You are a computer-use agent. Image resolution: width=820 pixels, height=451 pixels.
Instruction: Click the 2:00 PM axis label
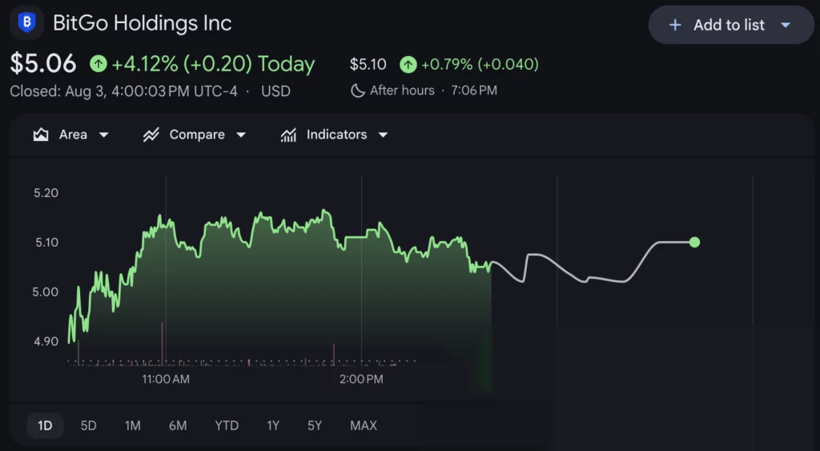361,379
